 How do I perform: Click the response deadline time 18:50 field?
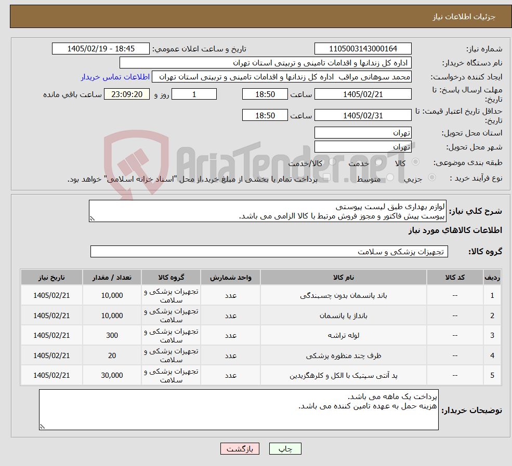coord(265,94)
